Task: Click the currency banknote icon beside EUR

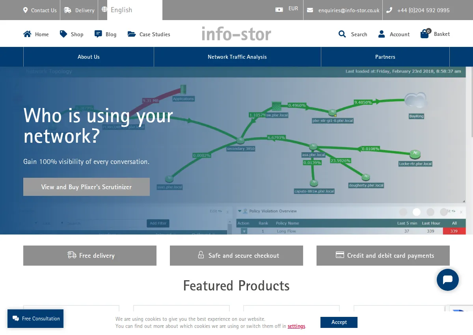Action: point(279,9)
